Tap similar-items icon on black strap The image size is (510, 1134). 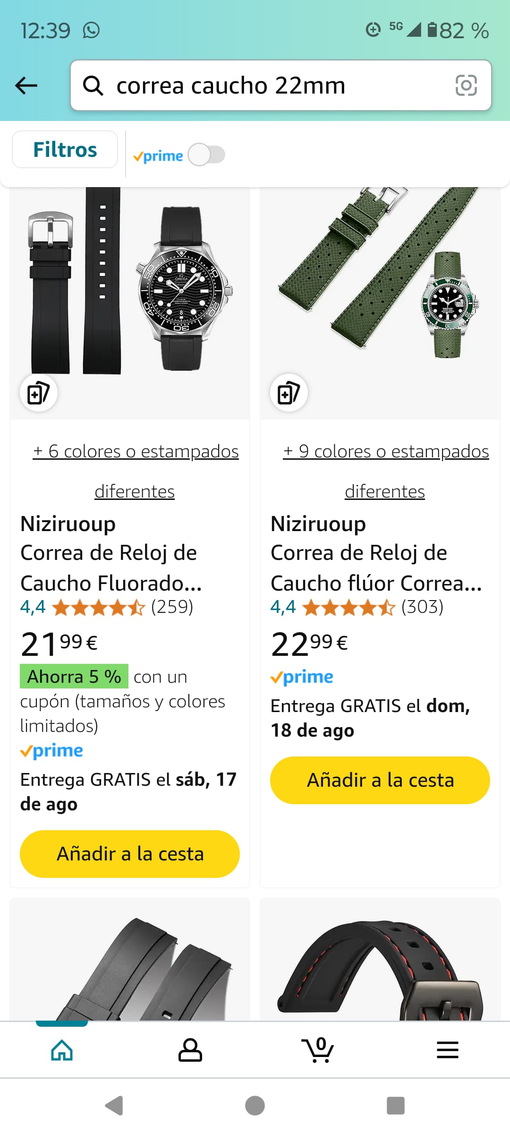pyautogui.click(x=38, y=393)
